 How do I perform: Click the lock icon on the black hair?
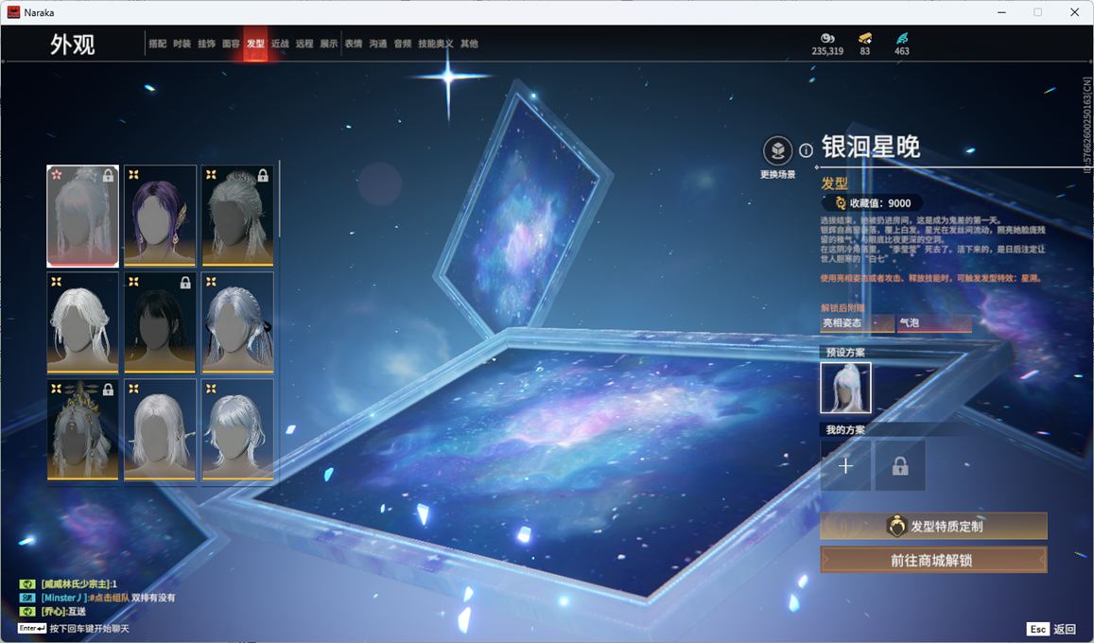pos(185,283)
